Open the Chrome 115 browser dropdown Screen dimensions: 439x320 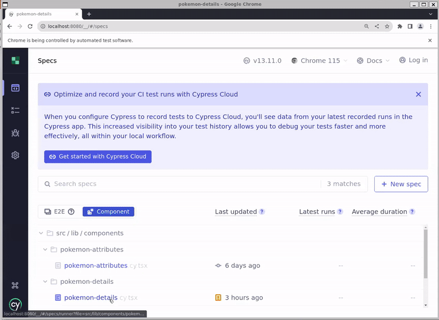click(319, 61)
